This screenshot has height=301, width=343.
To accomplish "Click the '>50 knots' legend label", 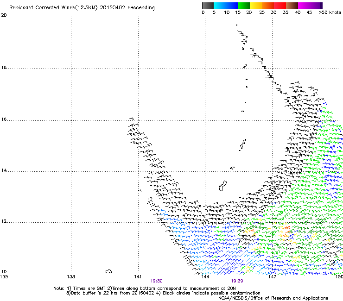I will click(330, 13).
